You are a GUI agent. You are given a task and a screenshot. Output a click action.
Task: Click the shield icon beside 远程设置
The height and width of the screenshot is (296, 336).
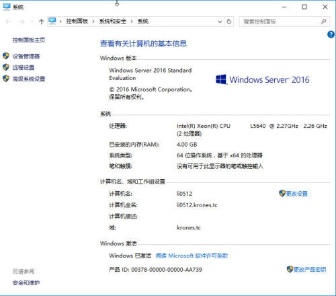tap(6, 67)
